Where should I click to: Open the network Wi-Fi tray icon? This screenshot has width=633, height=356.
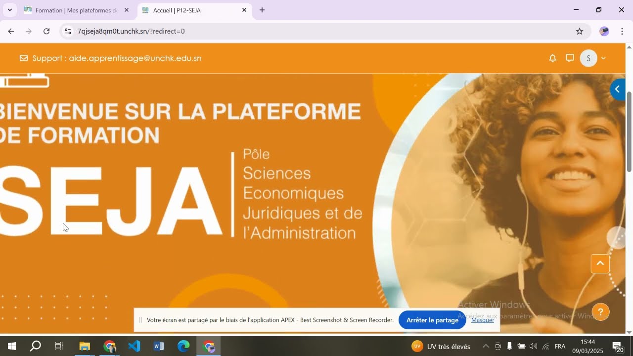click(545, 347)
